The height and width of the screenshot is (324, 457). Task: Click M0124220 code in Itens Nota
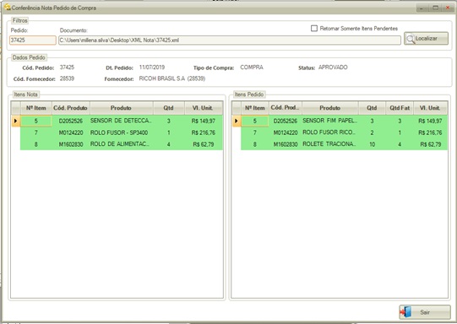tap(71, 132)
